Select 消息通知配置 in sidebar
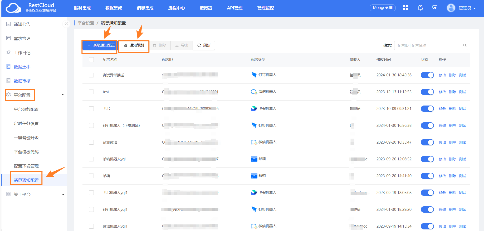The height and width of the screenshot is (231, 484). 26,180
